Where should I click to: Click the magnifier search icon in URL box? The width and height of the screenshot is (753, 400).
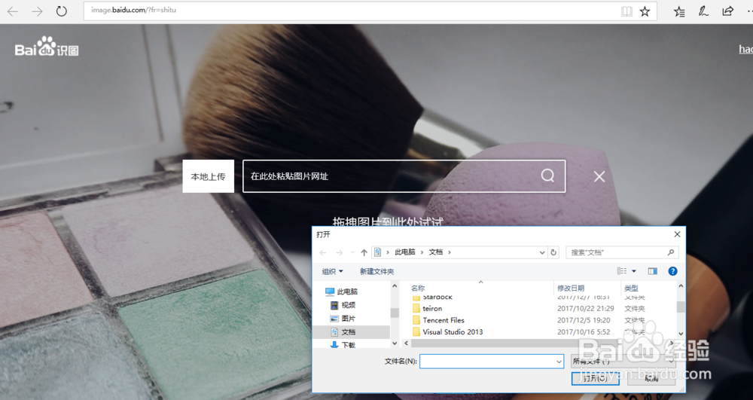(x=547, y=176)
